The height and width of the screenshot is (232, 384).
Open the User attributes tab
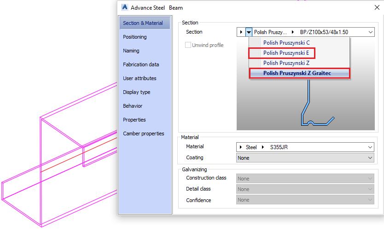(x=140, y=78)
